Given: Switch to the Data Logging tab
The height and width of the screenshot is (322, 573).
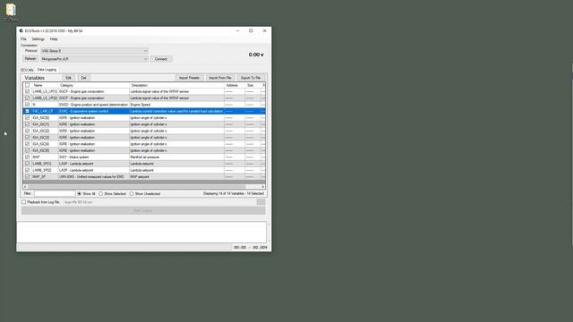Looking at the screenshot, I should (x=47, y=70).
